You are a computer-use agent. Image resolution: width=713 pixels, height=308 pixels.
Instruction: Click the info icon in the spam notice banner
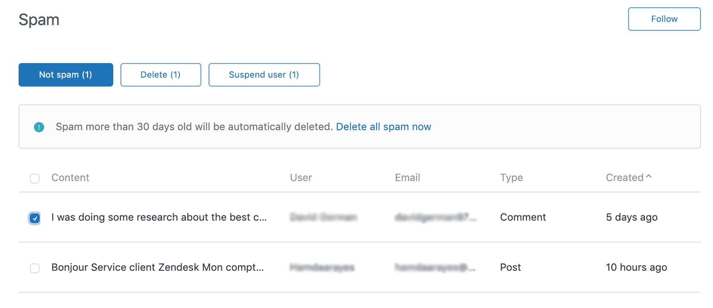[x=39, y=127]
